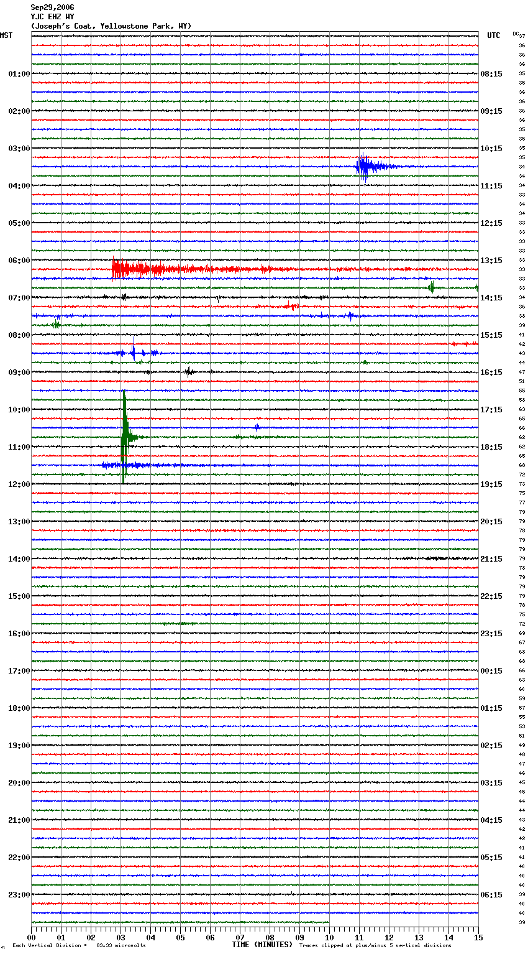528x954 pixels.
Task: Select the 10:00 MST row label
Action: coord(19,410)
